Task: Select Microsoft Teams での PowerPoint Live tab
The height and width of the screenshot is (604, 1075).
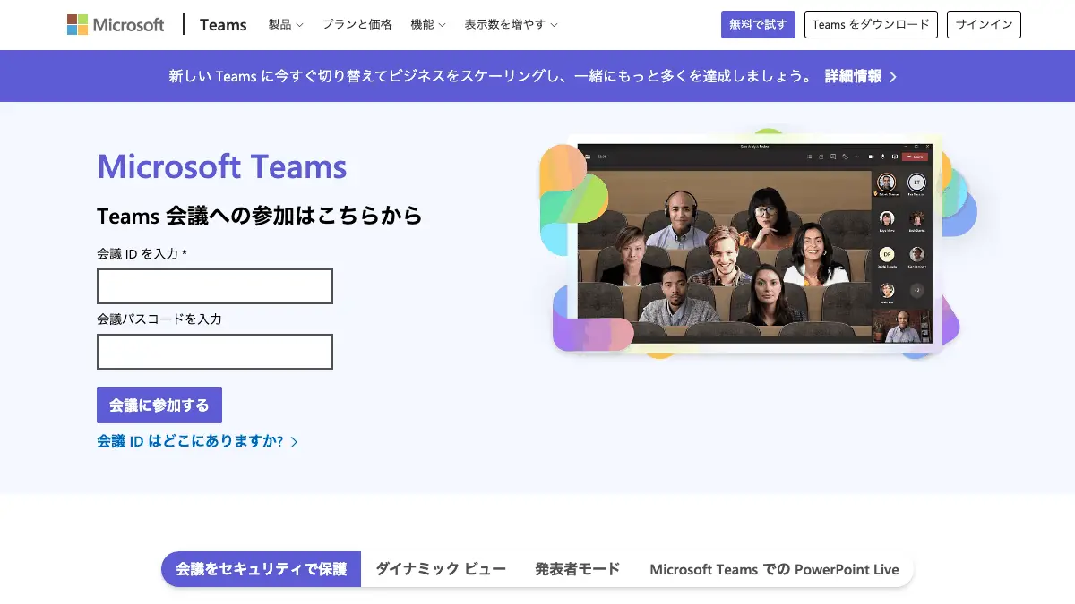Action: [x=774, y=569]
